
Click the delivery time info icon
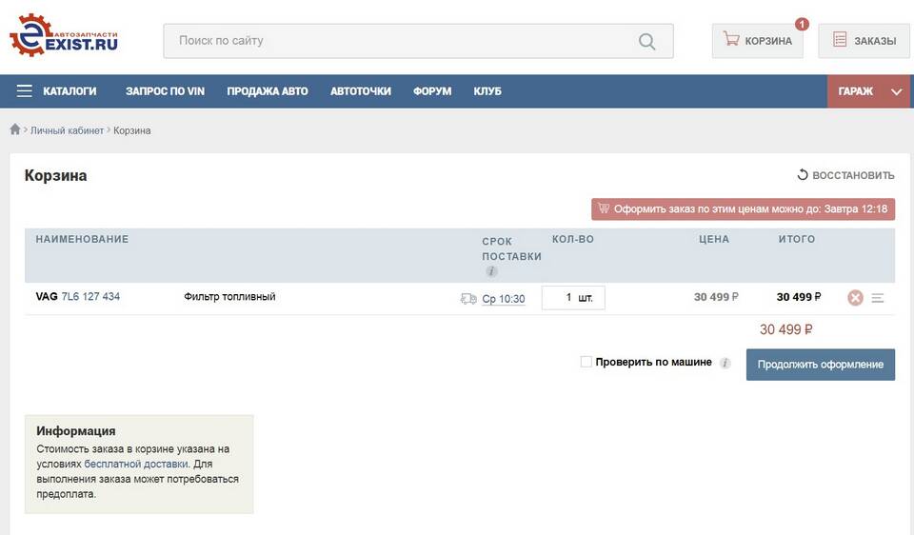(491, 271)
